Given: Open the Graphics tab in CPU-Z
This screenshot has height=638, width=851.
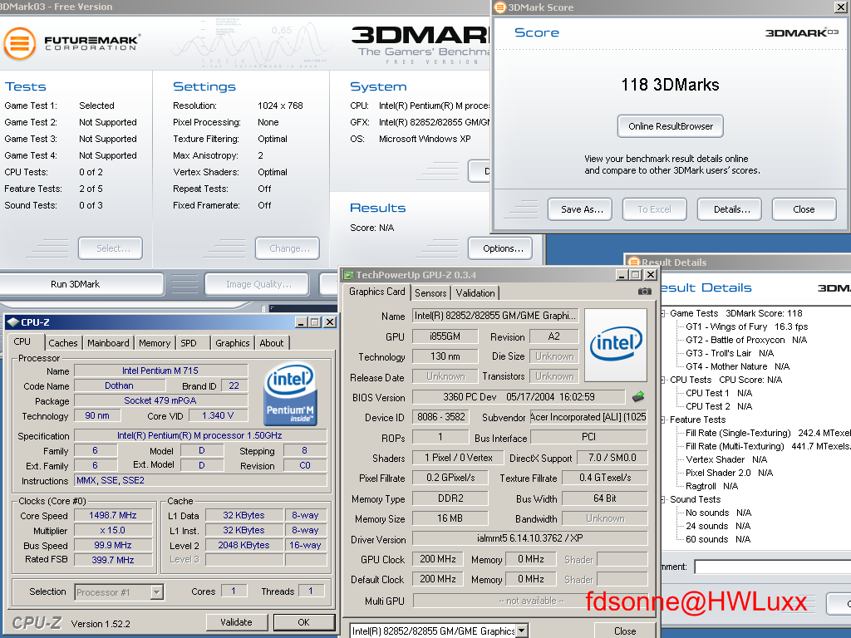Looking at the screenshot, I should coord(233,343).
